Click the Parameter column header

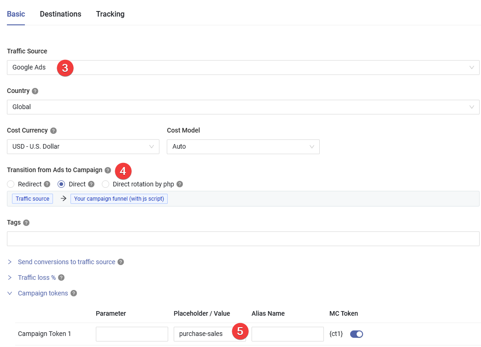tap(111, 313)
